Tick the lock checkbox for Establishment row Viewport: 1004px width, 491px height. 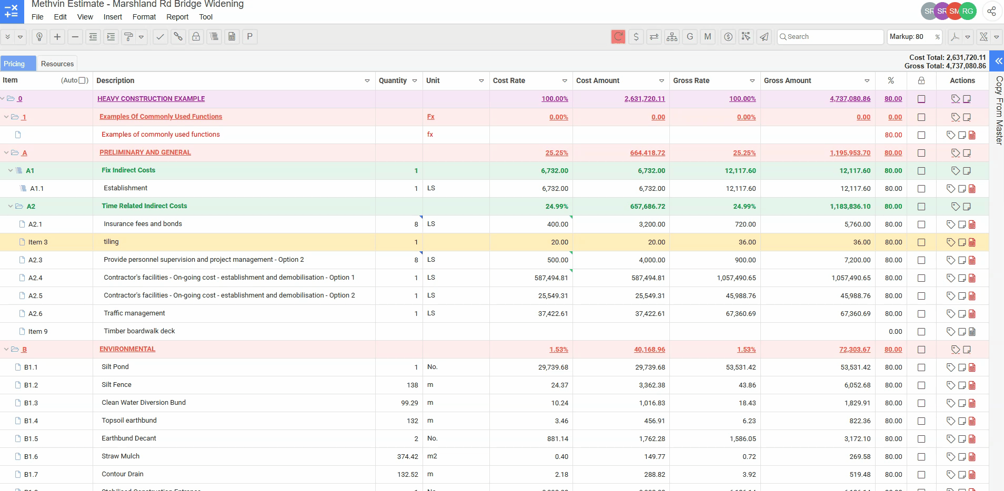(x=921, y=189)
